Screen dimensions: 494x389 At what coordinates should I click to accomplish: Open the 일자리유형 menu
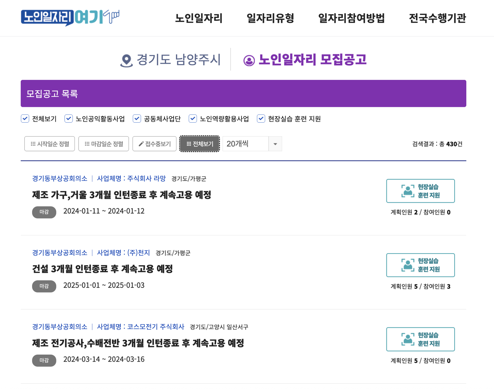tap(270, 19)
